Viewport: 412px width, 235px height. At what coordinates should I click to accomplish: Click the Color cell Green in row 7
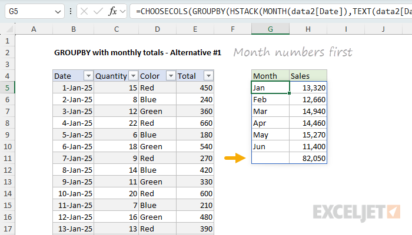pos(157,111)
